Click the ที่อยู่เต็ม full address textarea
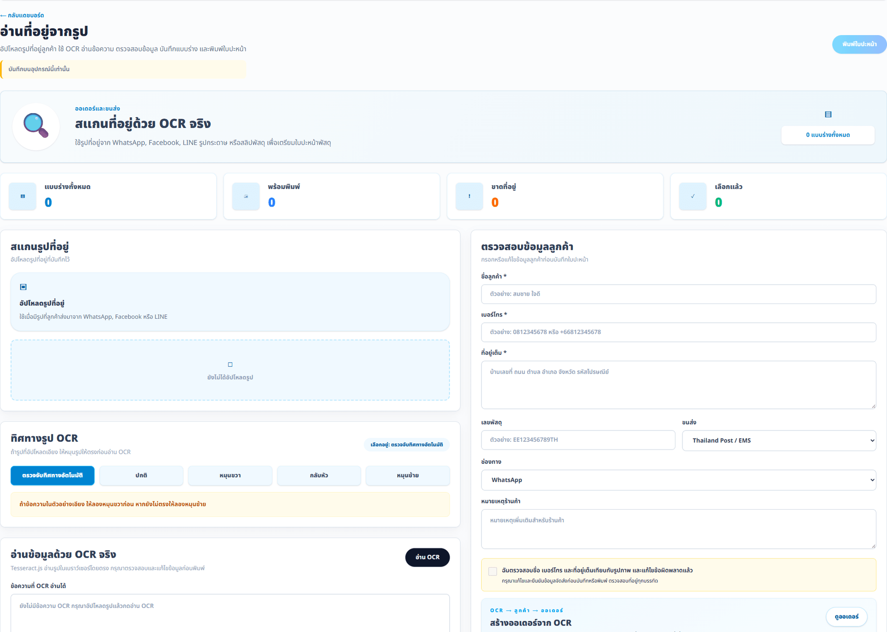887x632 pixels. (x=678, y=385)
